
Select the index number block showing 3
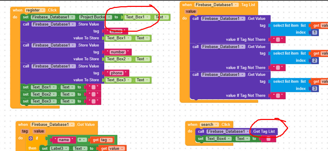click(x=315, y=89)
